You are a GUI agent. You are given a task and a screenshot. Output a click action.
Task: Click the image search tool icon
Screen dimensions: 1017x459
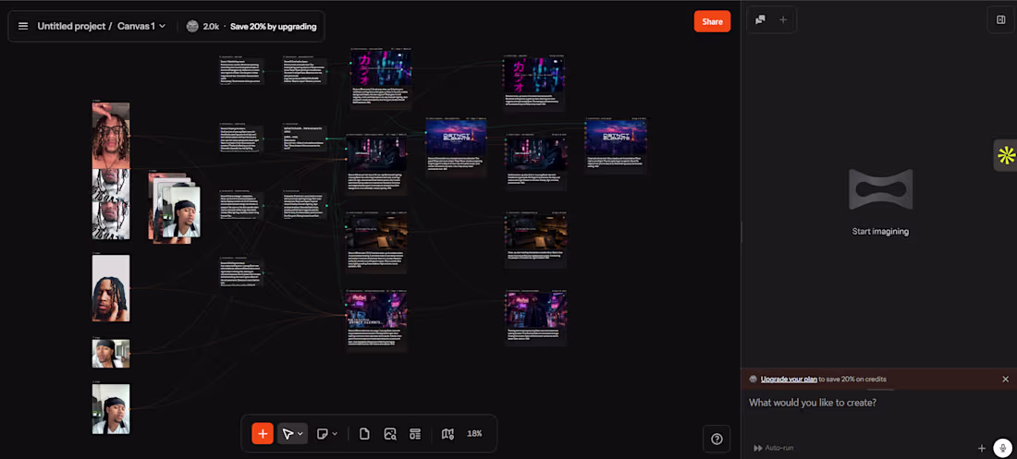pyautogui.click(x=390, y=434)
